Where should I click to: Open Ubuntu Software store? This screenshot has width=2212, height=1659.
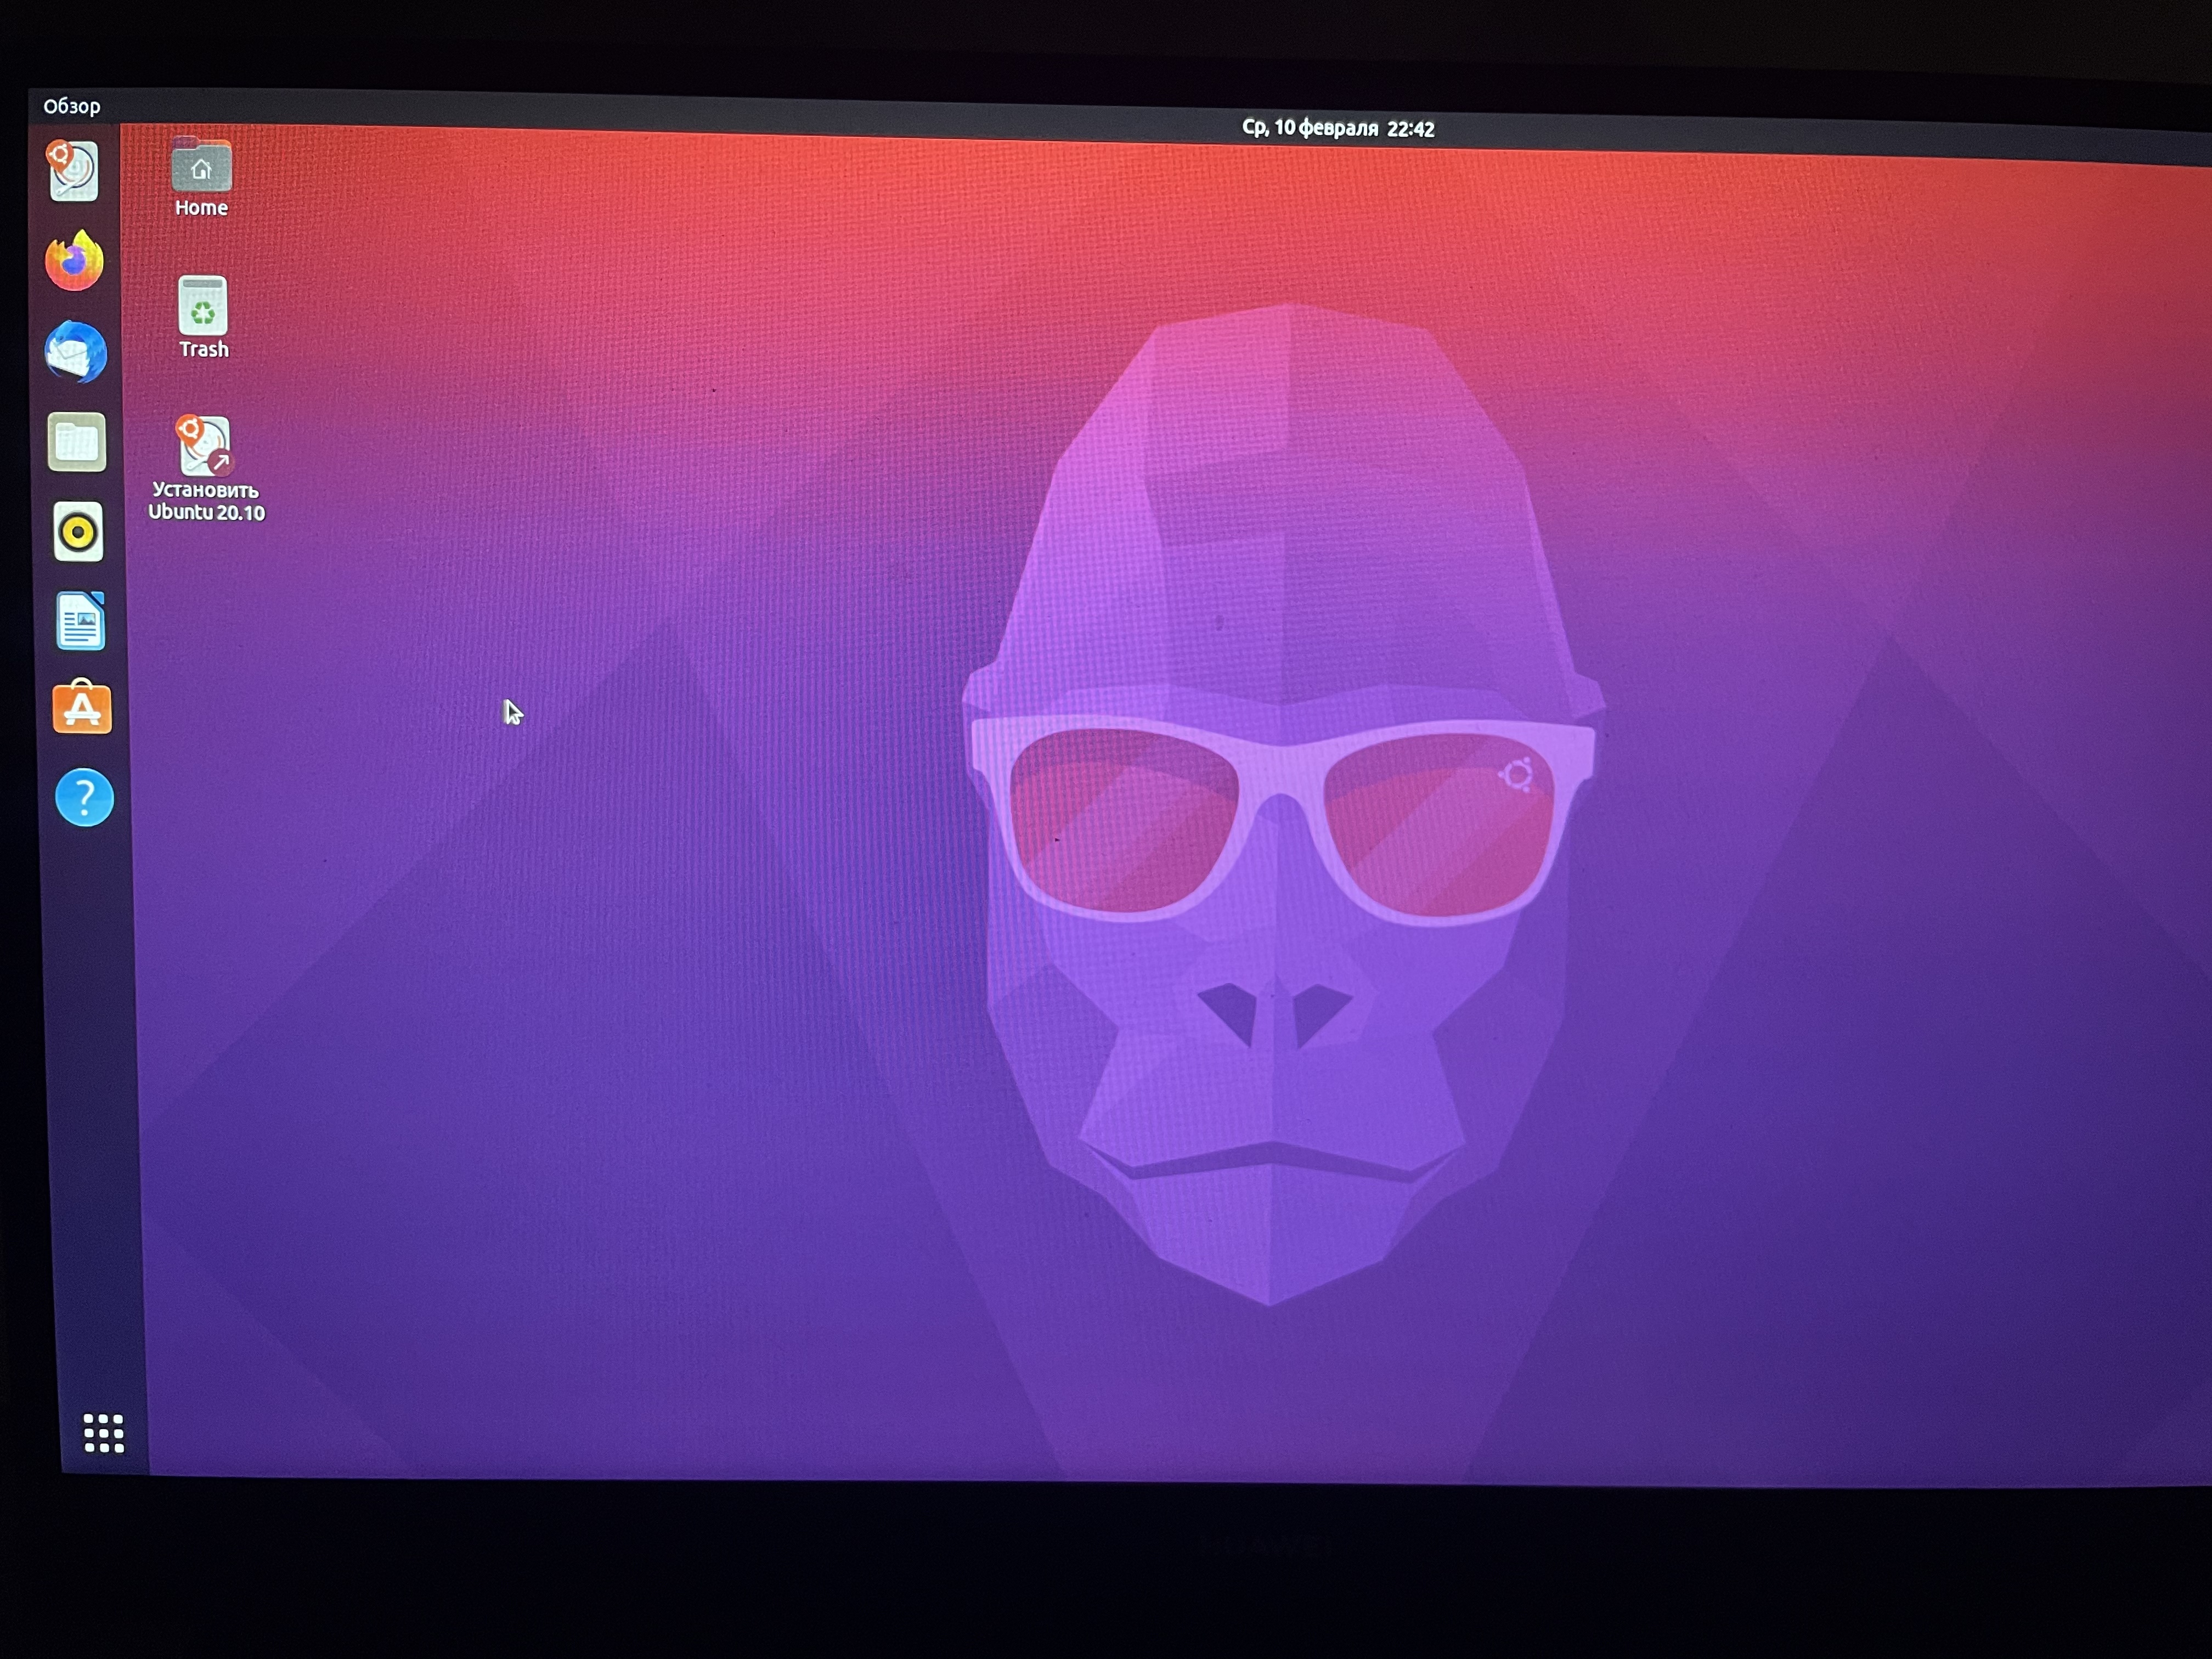pos(82,708)
